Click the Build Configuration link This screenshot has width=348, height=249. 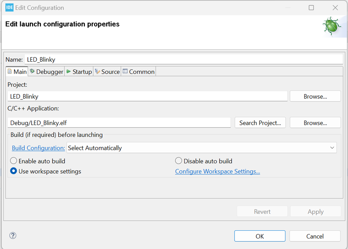point(38,148)
